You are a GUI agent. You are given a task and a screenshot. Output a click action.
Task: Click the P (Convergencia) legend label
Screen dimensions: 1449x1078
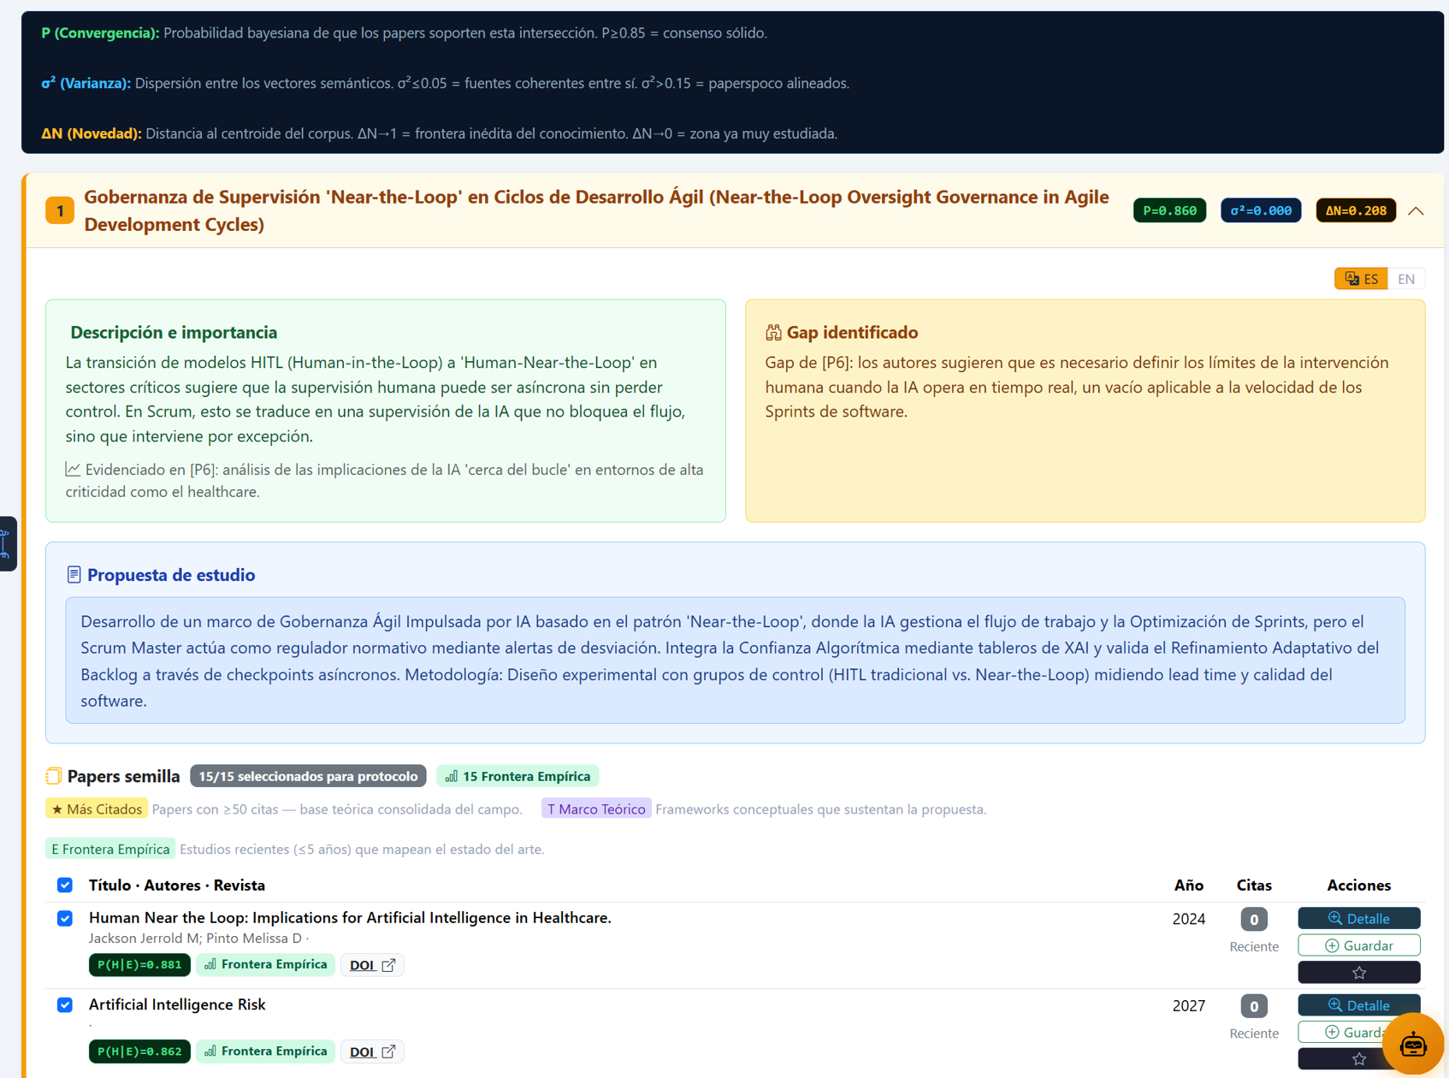click(100, 33)
